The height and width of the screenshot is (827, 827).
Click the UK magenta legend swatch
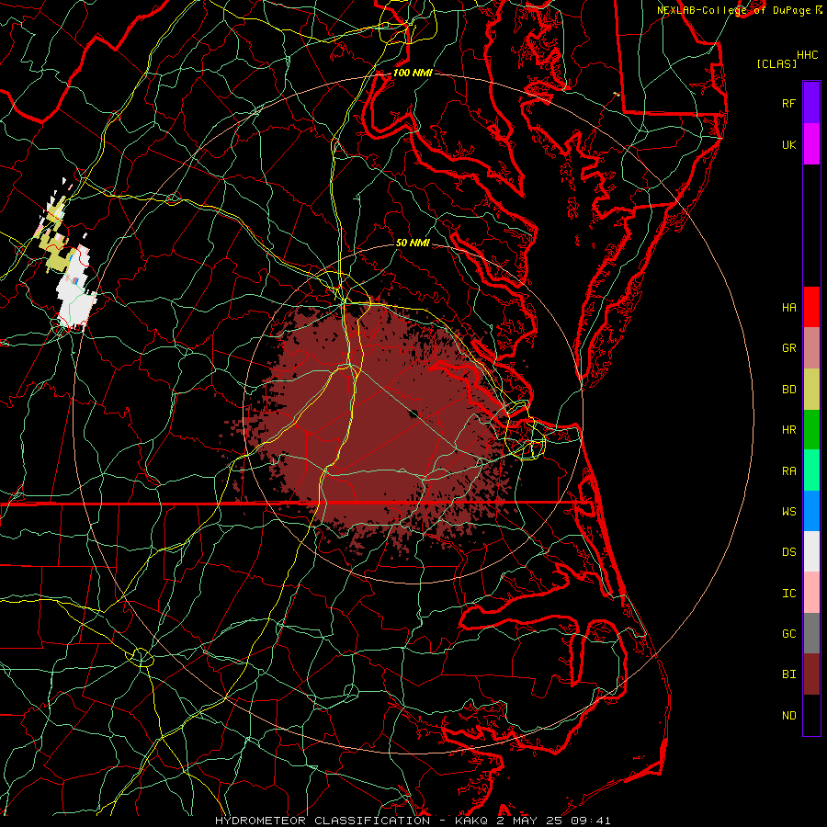click(811, 144)
